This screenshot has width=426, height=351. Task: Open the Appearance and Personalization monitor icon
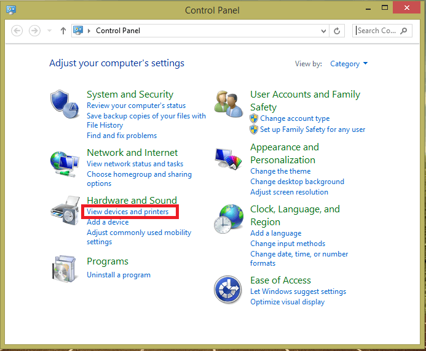[x=228, y=159]
